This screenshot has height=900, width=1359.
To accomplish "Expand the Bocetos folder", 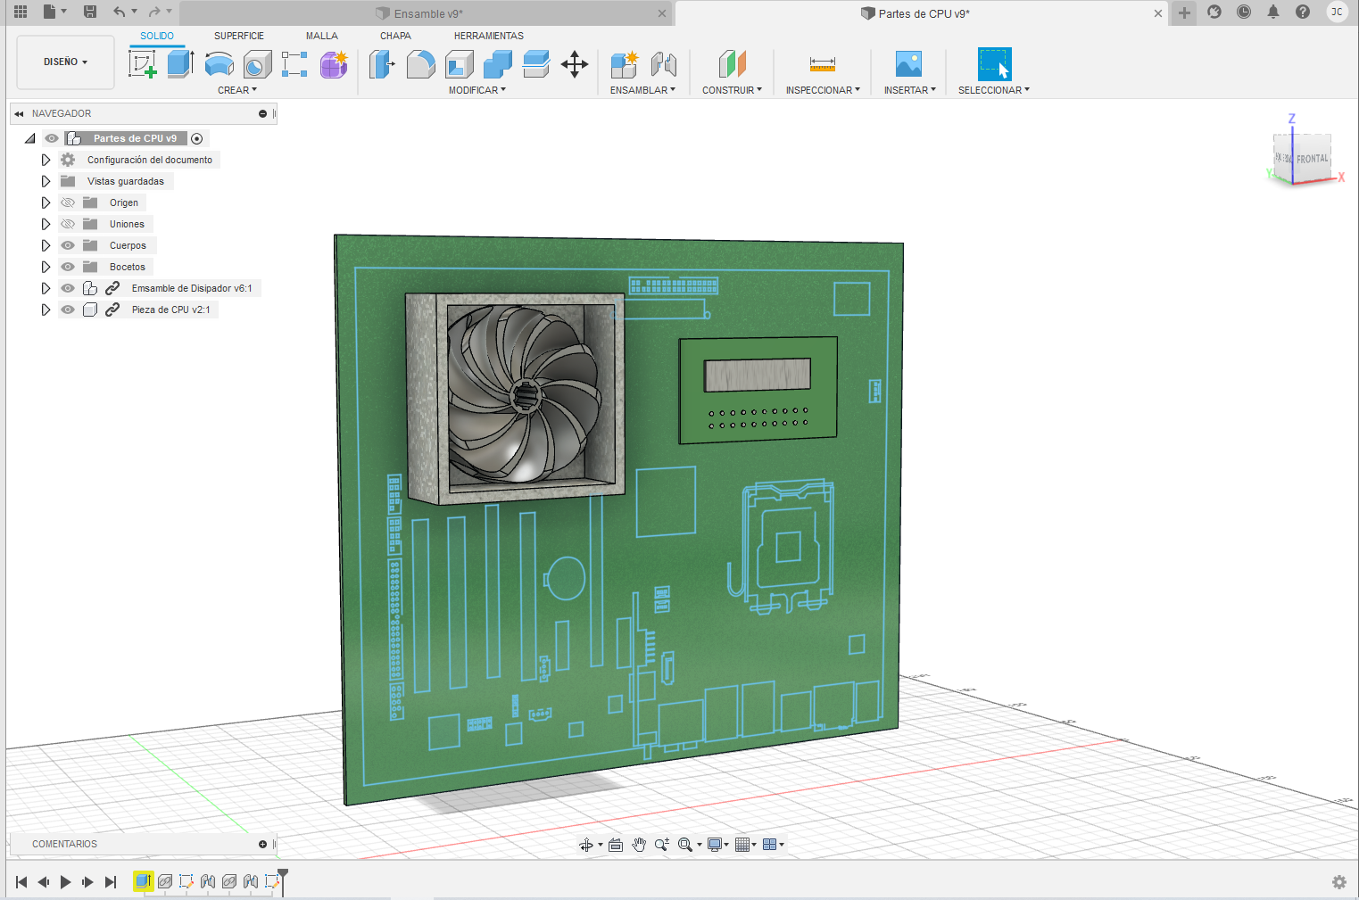I will 46,267.
